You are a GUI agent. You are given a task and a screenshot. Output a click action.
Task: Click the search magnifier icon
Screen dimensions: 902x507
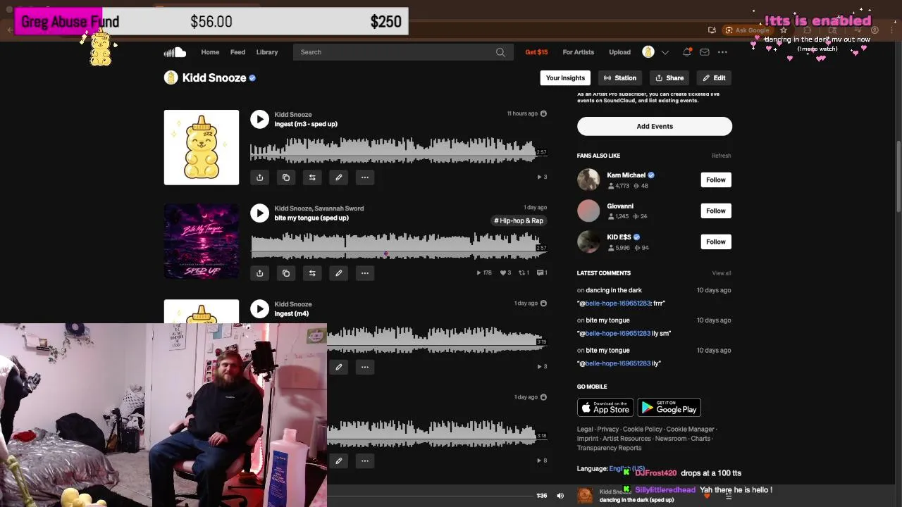pyautogui.click(x=500, y=52)
